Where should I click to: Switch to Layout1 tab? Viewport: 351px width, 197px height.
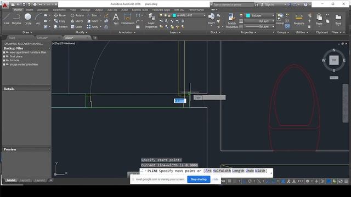coord(25,180)
